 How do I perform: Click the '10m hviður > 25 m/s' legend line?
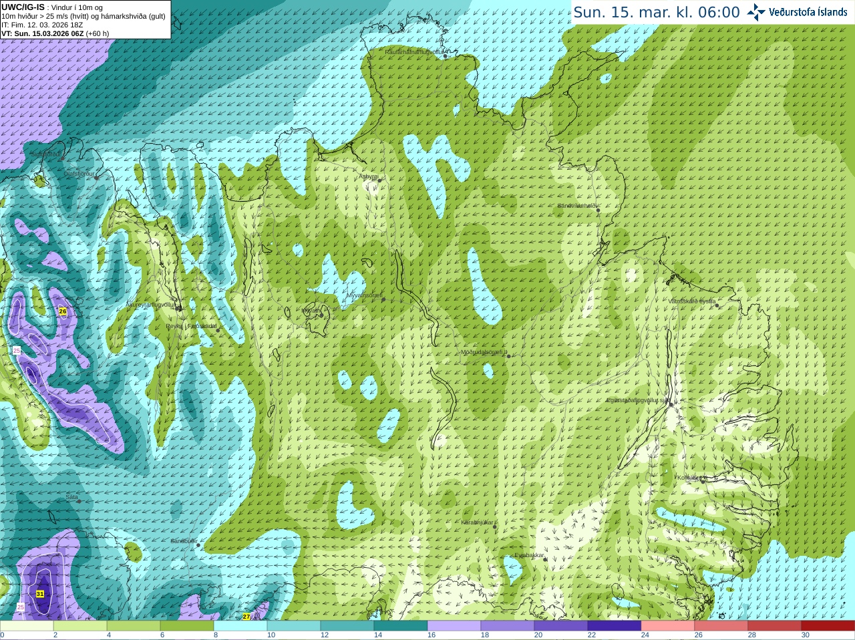pos(83,16)
